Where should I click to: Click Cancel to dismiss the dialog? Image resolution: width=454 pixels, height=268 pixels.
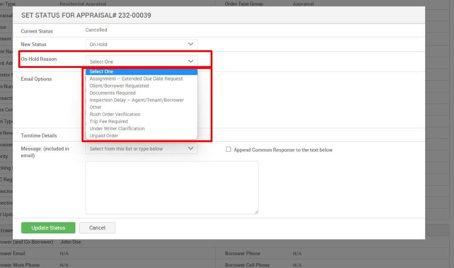pyautogui.click(x=97, y=228)
